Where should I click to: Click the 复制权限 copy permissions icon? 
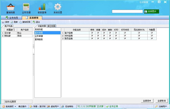[20, 22]
